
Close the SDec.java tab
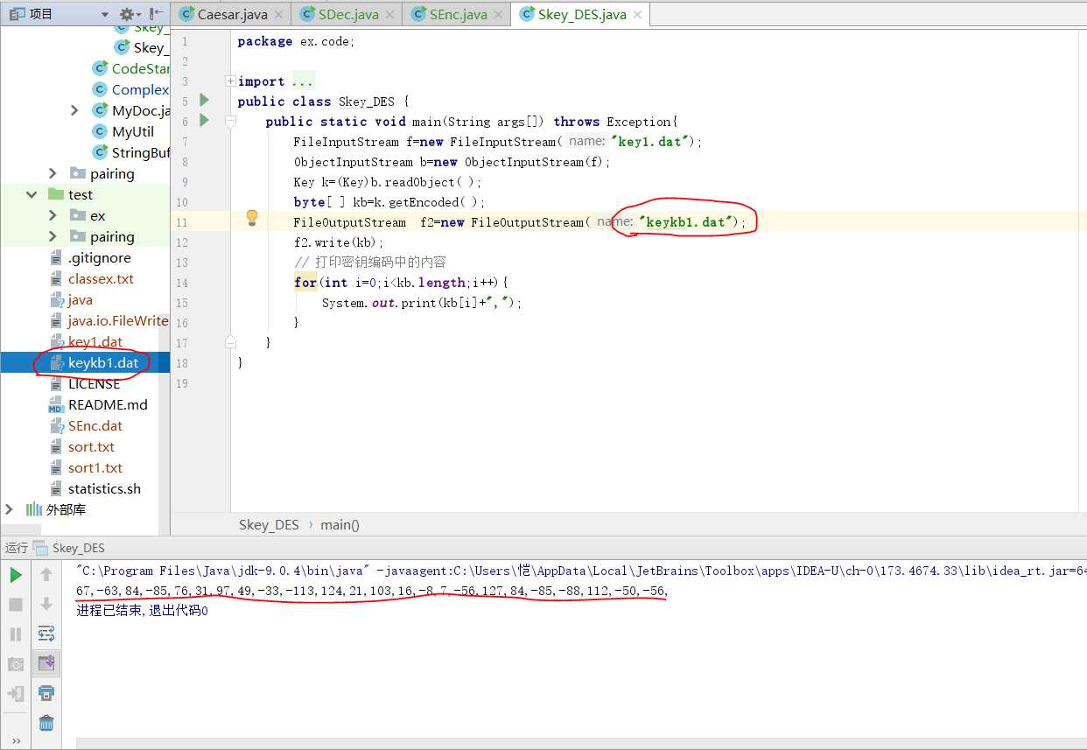(x=389, y=15)
